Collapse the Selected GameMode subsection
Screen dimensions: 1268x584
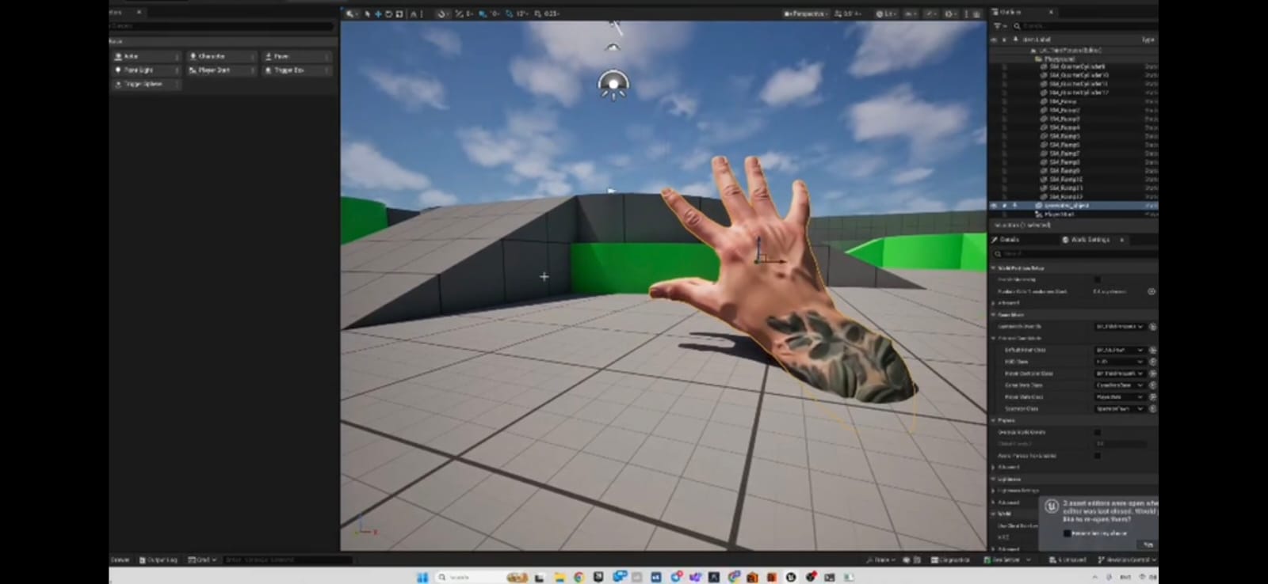994,338
